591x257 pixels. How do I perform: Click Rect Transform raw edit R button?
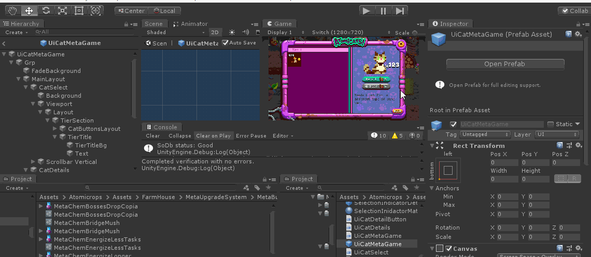[x=574, y=178]
